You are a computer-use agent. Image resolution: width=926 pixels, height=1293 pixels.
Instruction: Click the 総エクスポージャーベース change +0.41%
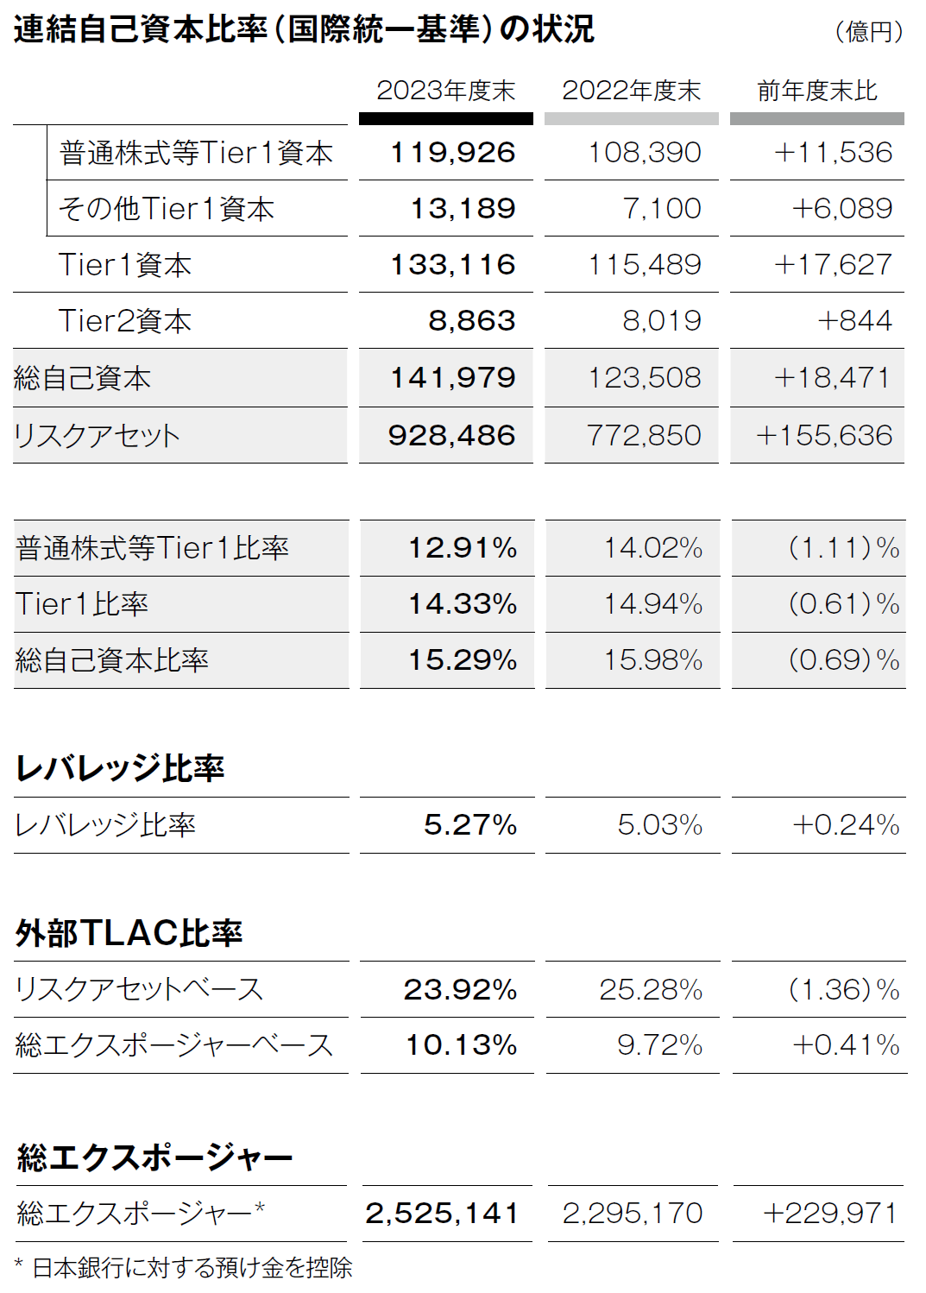[846, 1045]
